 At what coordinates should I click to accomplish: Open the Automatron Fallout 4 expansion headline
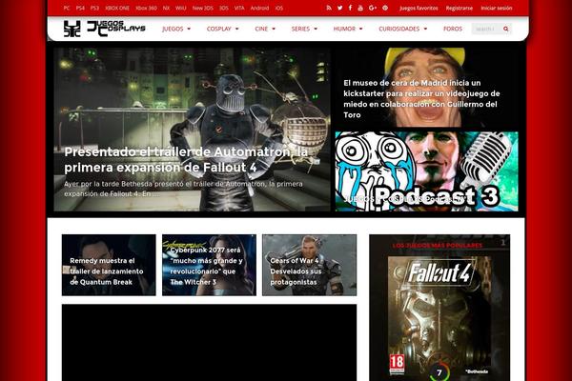click(186, 160)
